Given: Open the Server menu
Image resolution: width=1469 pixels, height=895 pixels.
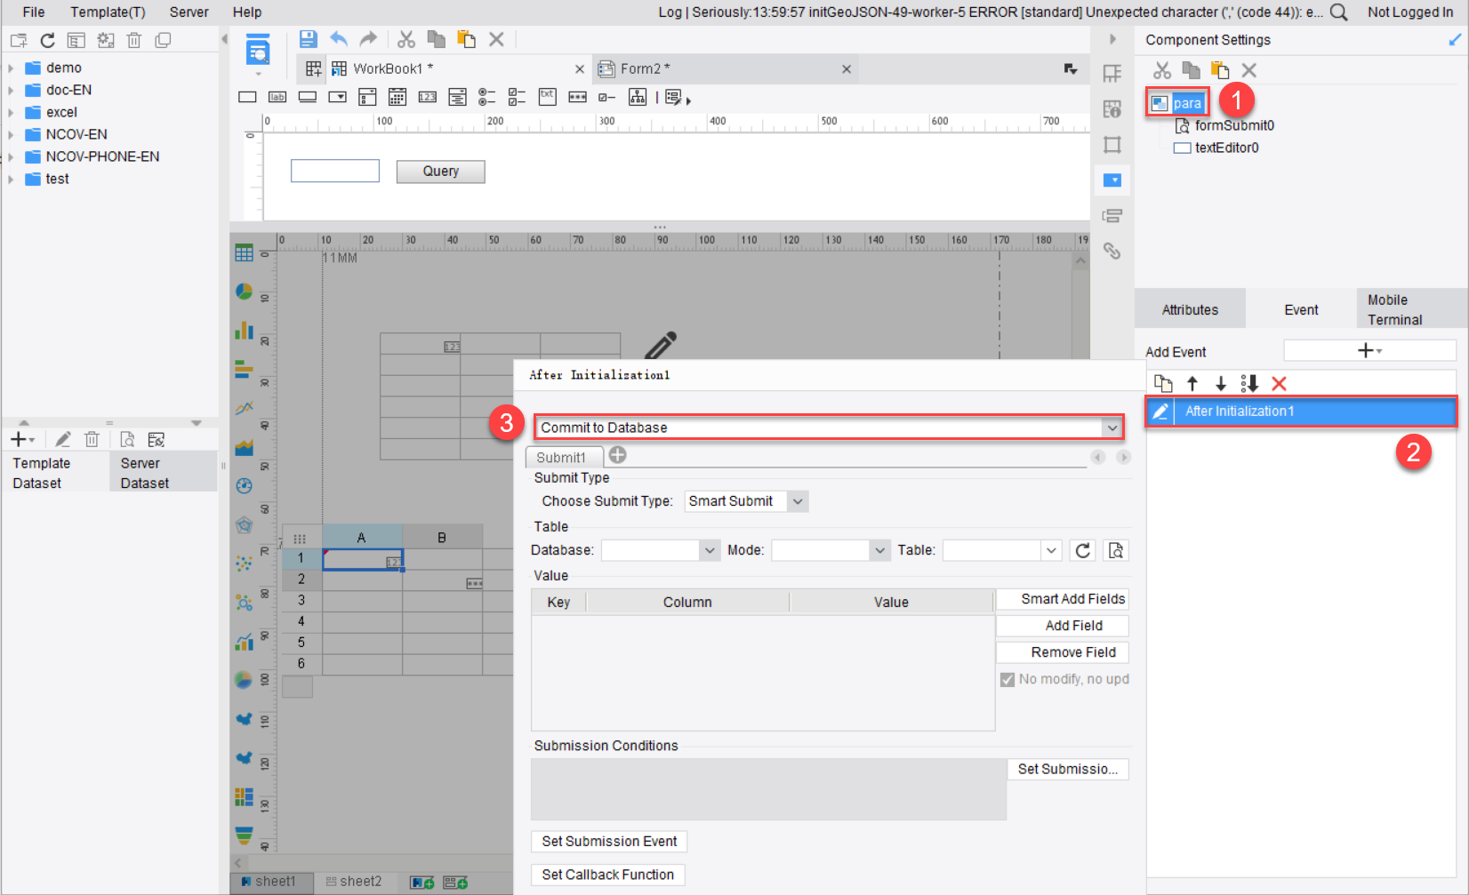Looking at the screenshot, I should point(189,12).
